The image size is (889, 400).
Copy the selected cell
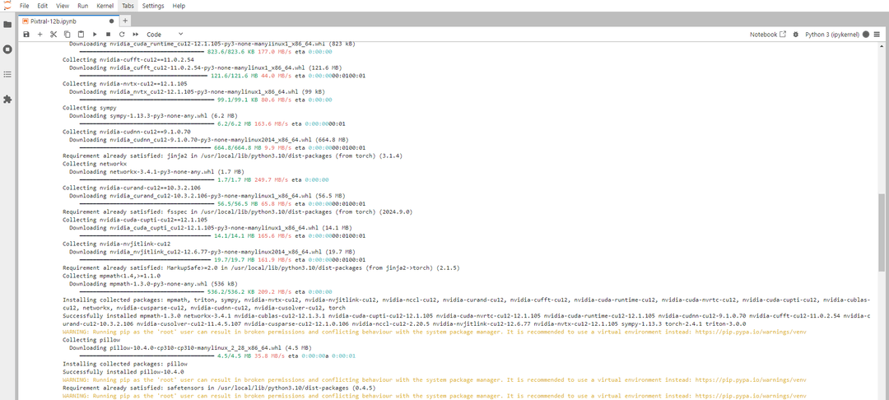[x=67, y=35]
